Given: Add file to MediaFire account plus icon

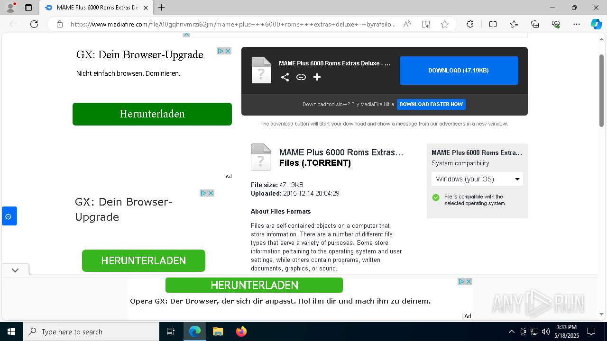Looking at the screenshot, I should click(x=317, y=77).
